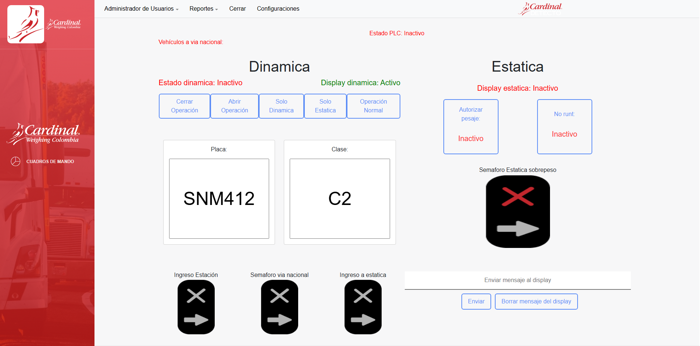The width and height of the screenshot is (700, 346).
Task: Open CUADROS DE MANDO sidebar item
Action: [50, 162]
